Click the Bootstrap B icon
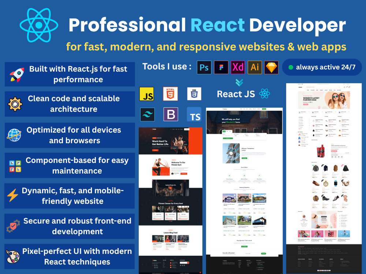Viewport: 366px width, 274px height. (x=171, y=114)
